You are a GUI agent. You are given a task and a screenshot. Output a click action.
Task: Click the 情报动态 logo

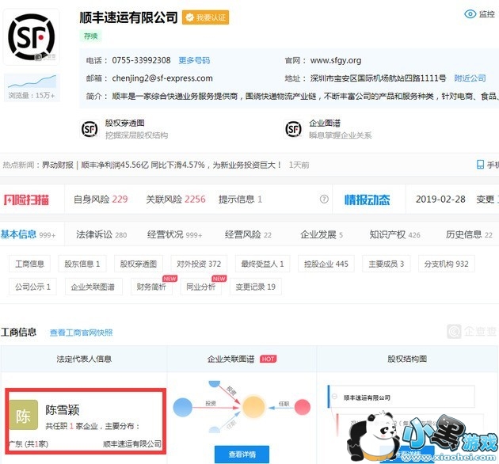[x=368, y=200]
